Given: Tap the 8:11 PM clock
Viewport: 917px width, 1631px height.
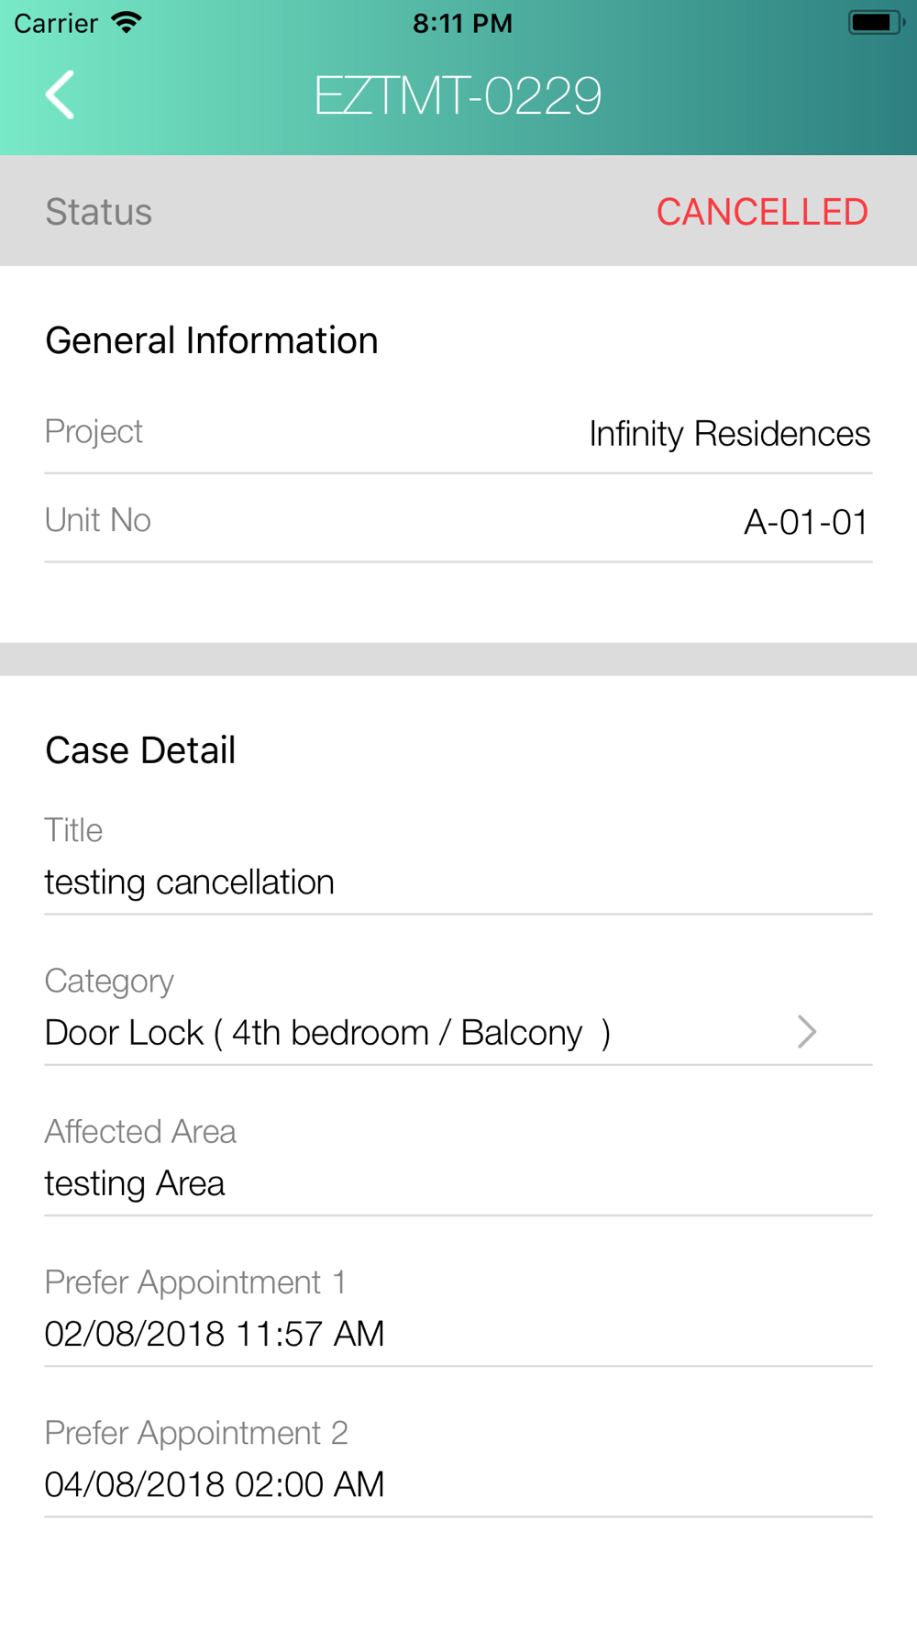Looking at the screenshot, I should point(462,23).
